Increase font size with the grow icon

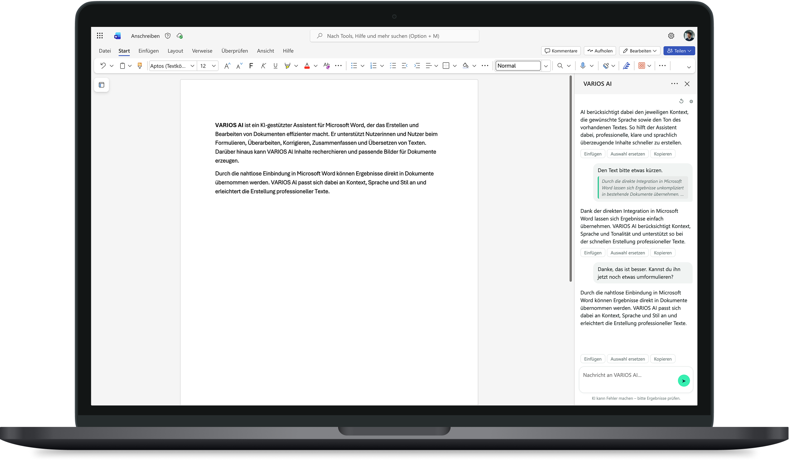tap(227, 66)
